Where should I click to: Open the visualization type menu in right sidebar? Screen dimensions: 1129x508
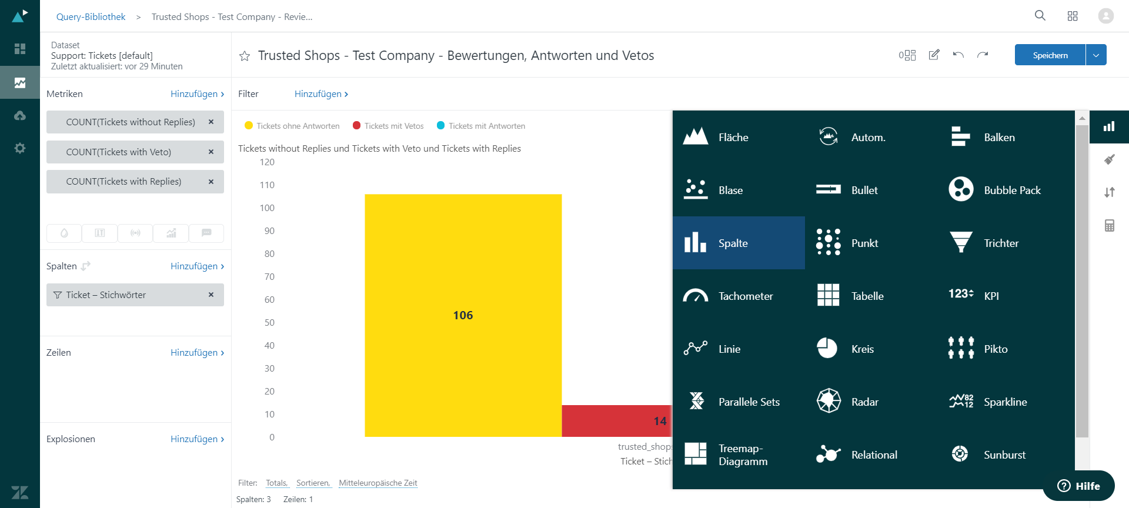pos(1109,126)
